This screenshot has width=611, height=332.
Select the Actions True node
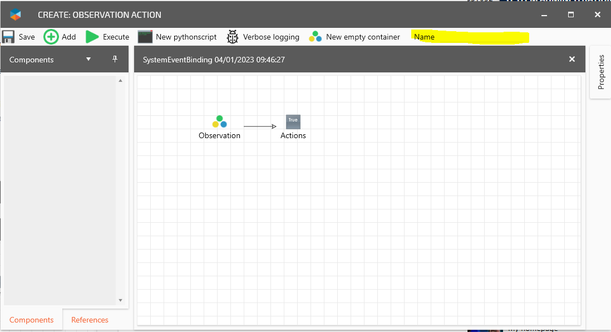pyautogui.click(x=293, y=122)
